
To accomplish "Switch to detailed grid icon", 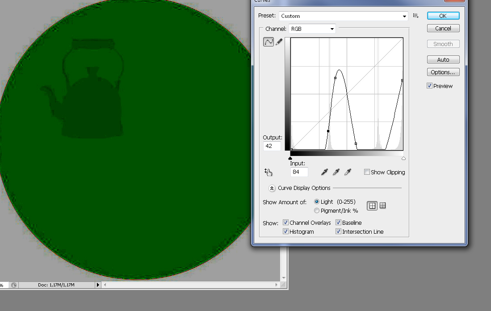I will pyautogui.click(x=382, y=206).
